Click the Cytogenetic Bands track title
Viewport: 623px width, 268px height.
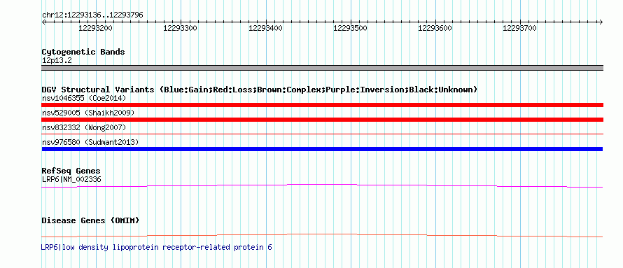(x=83, y=52)
